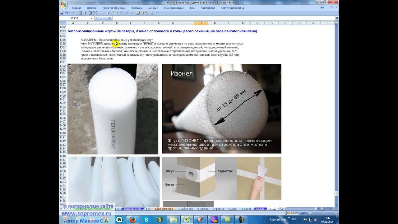Switch to Page Layout view in status bar
Screen dimensions: 398x224
click(x=293, y=213)
